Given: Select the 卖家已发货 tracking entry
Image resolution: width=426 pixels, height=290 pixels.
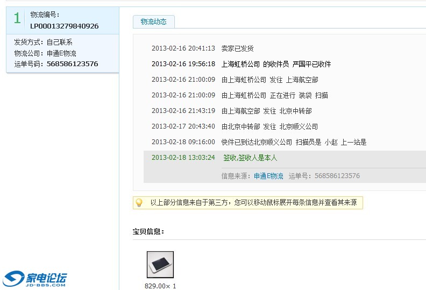Looking at the screenshot, I should [x=237, y=48].
